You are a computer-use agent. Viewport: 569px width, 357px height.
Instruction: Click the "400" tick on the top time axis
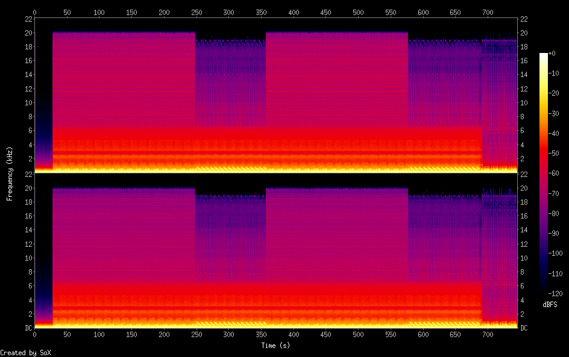[294, 12]
